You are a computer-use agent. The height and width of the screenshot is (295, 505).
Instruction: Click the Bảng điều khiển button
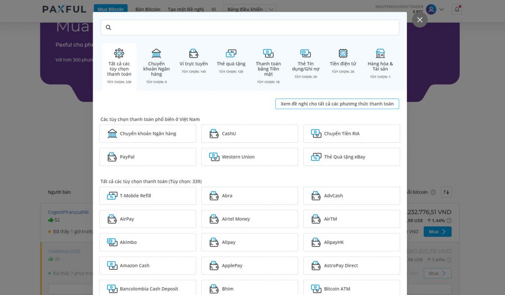[x=245, y=9]
